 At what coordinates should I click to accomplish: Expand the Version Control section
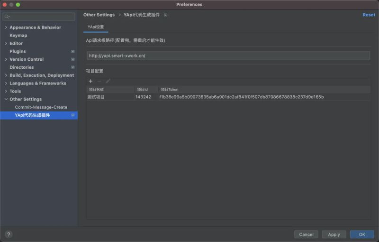[6, 59]
